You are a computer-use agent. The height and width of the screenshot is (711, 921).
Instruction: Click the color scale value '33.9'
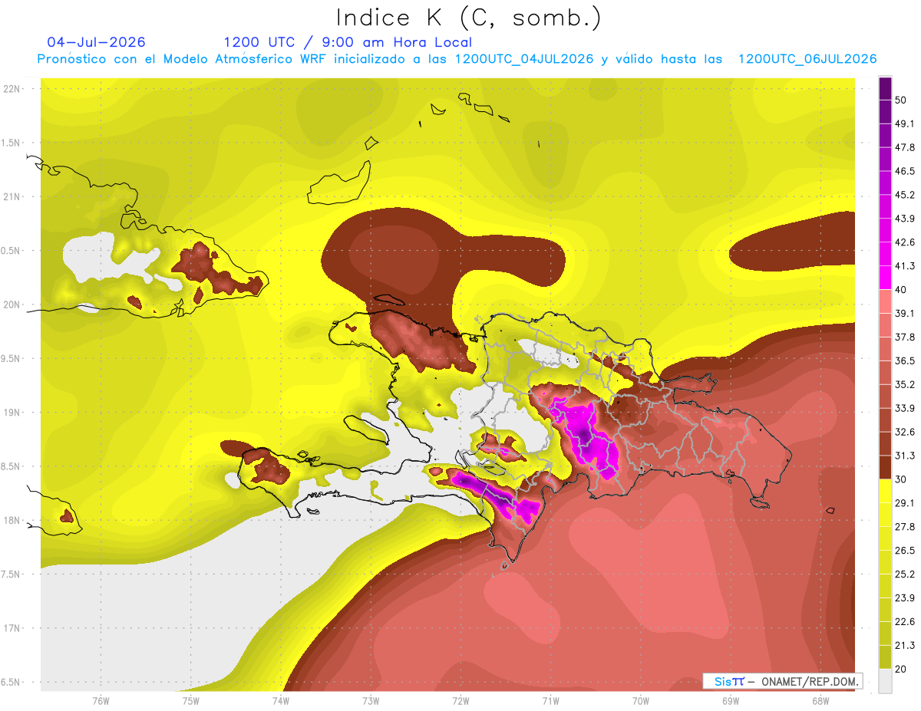tap(905, 408)
